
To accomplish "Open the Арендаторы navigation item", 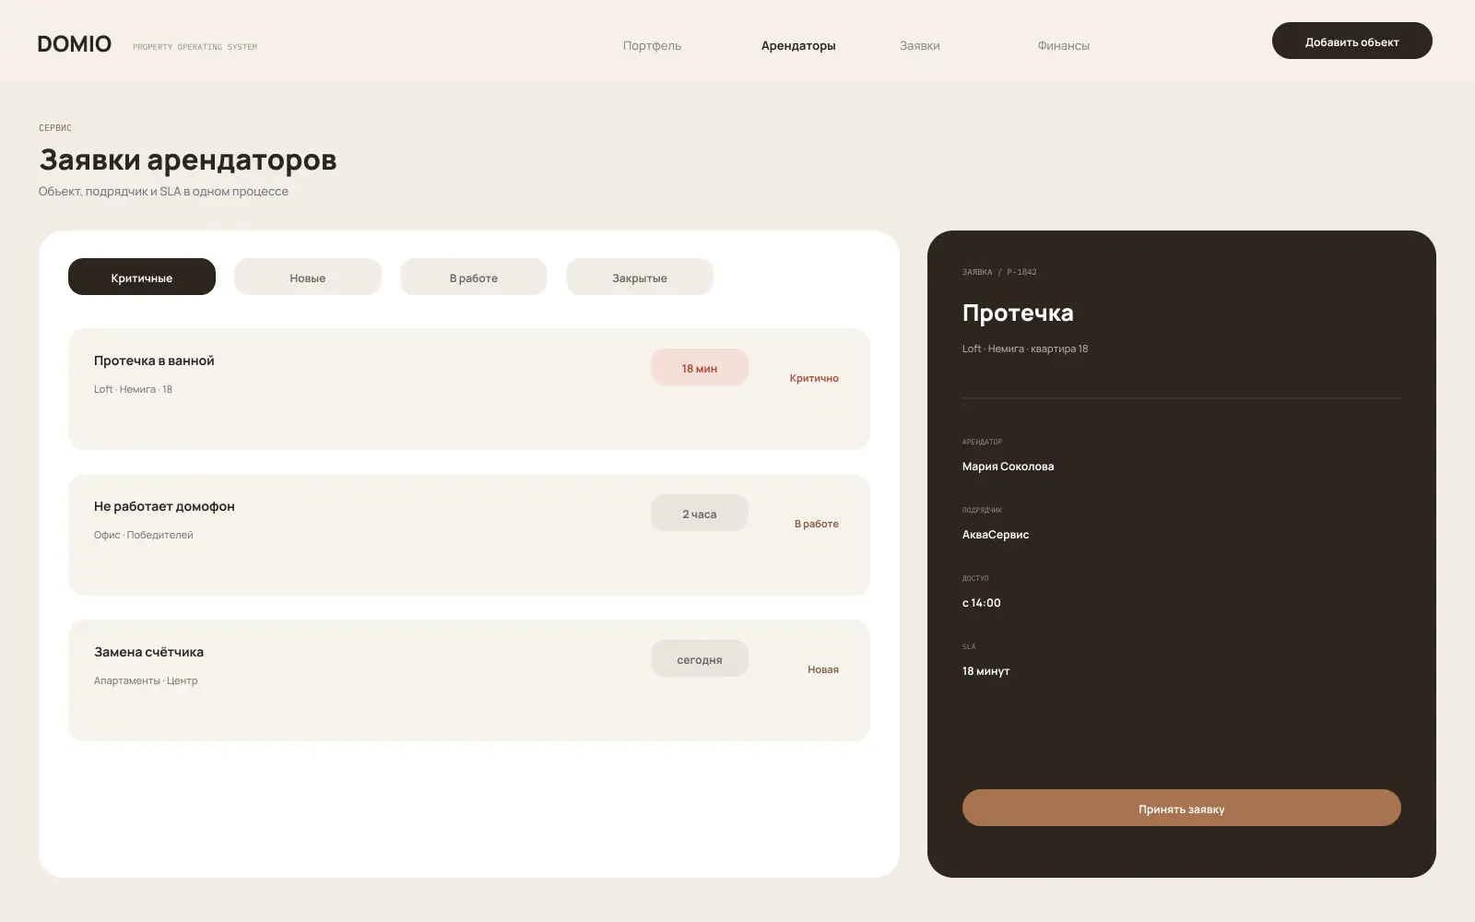I will (798, 45).
